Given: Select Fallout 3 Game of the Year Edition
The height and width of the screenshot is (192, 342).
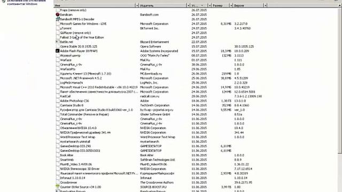Looking at the screenshot, I should [x=82, y=37].
